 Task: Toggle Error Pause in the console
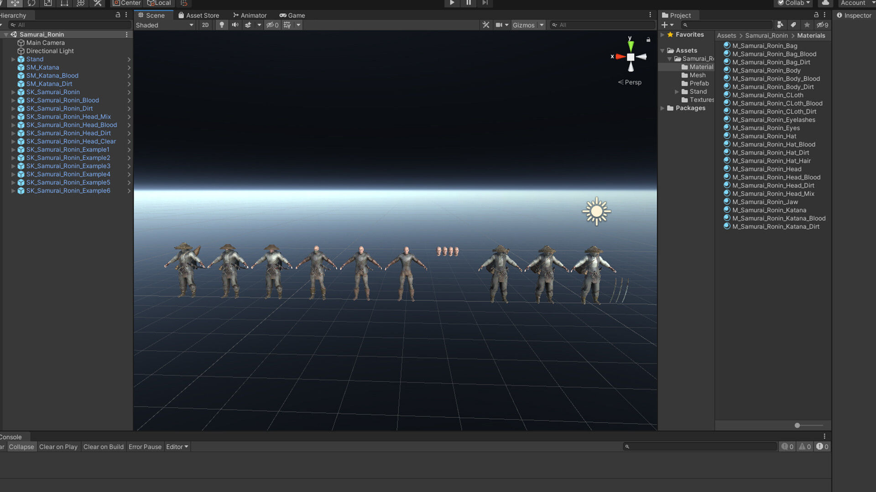tap(145, 447)
